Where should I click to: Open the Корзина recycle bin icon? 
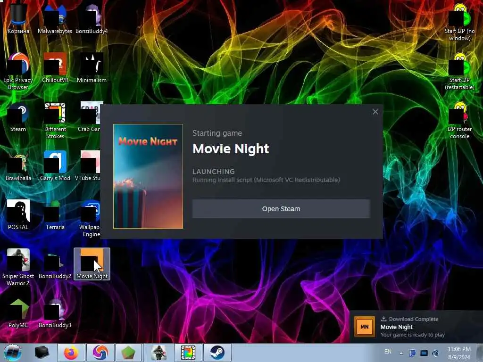[x=18, y=18]
